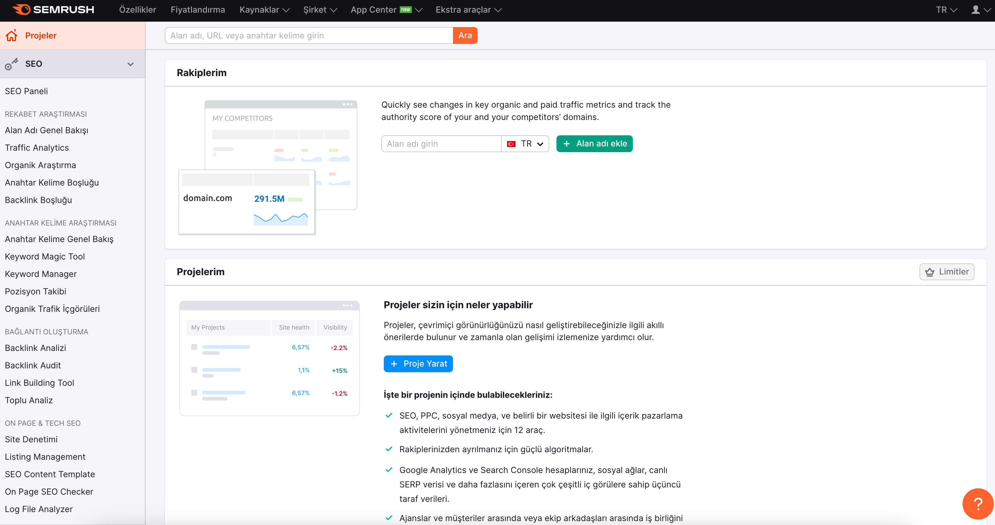This screenshot has height=525, width=995.
Task: Click the REKABET ARAŞTIRMASI sidebar label
Action: pos(46,114)
